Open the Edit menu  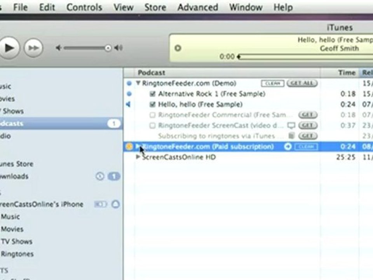coord(47,7)
